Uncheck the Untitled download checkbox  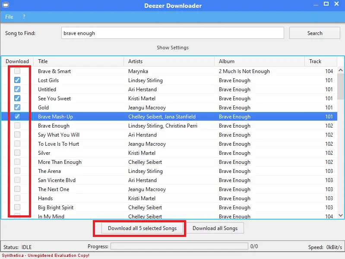17,89
